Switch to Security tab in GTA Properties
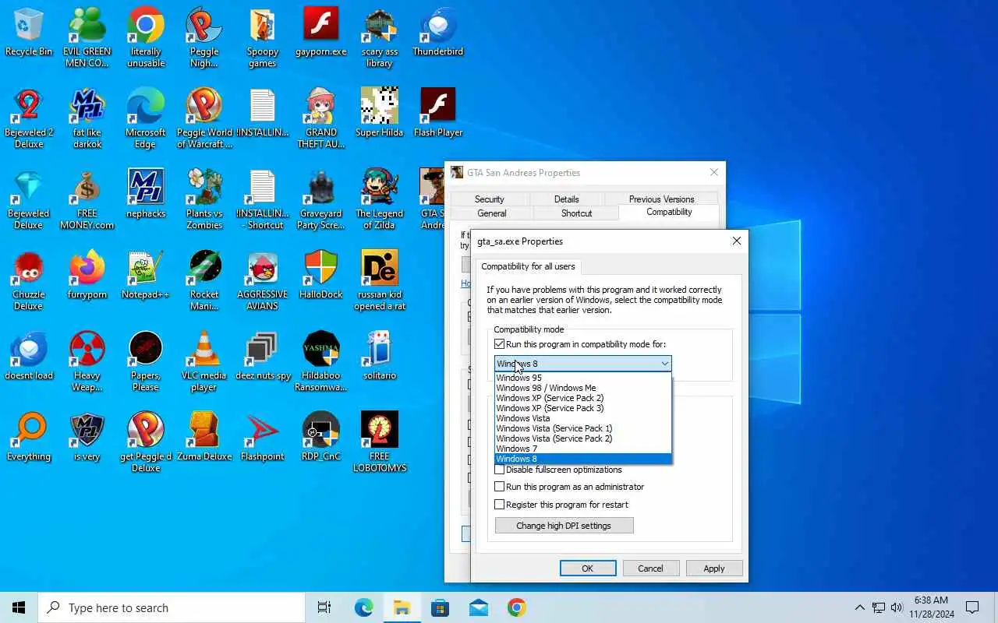 point(490,199)
